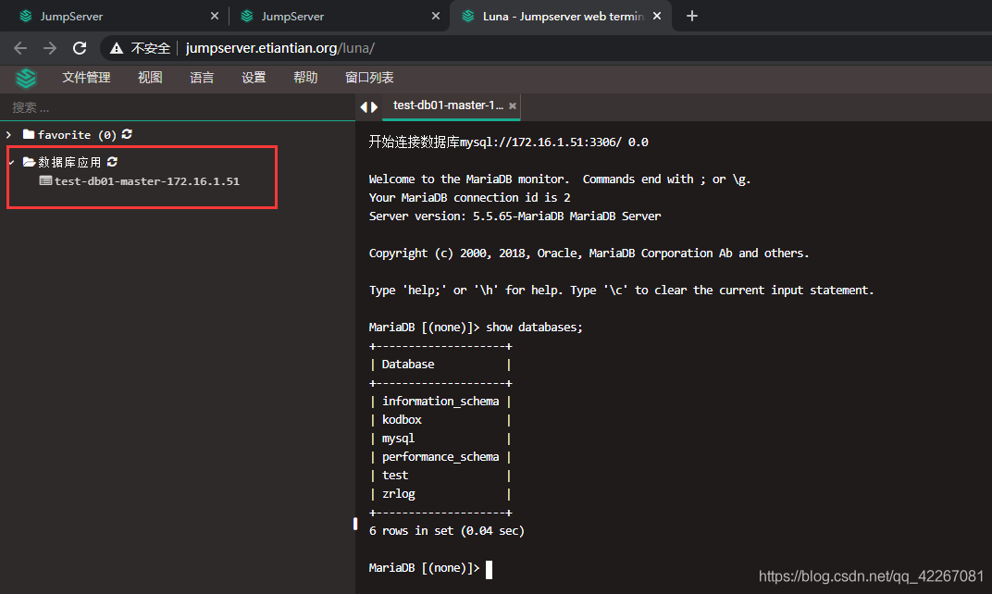Image resolution: width=992 pixels, height=594 pixels.
Task: Open a new browser tab
Action: point(692,16)
